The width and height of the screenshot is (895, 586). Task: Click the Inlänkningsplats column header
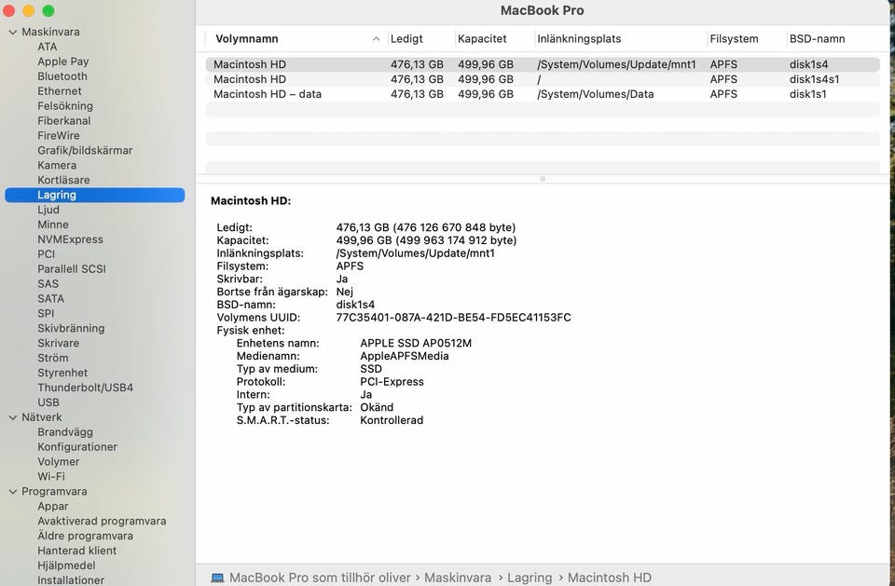[579, 39]
